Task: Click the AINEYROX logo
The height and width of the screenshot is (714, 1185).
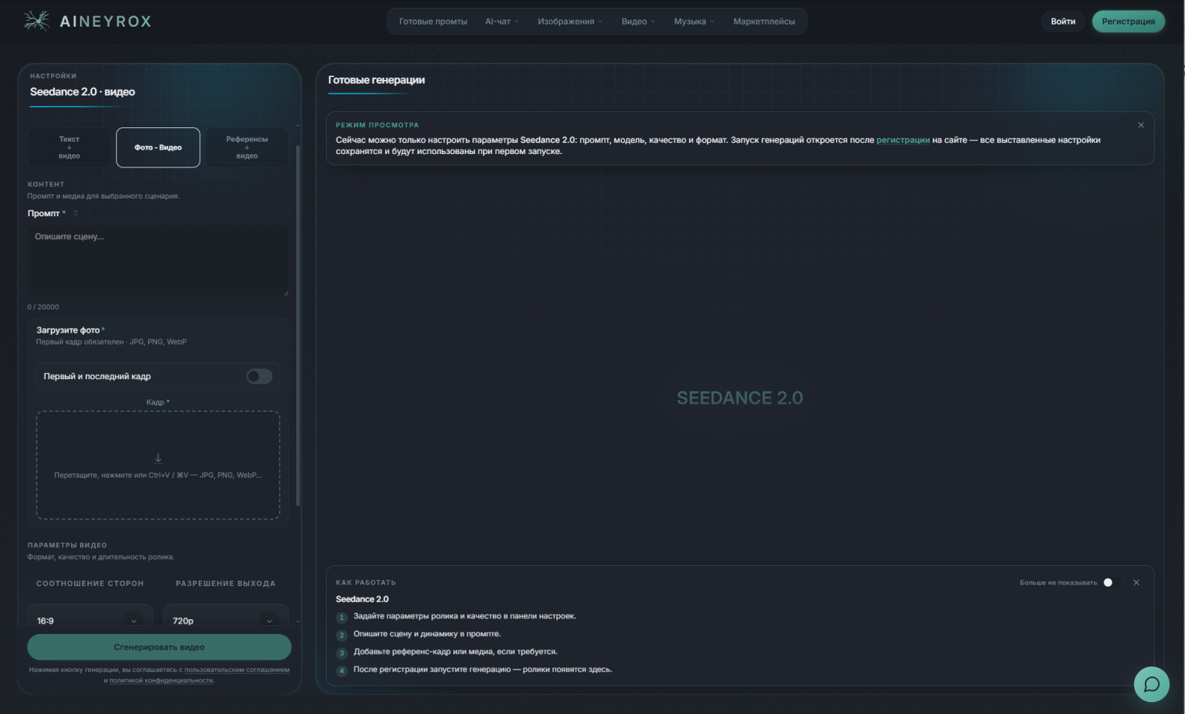Action: [87, 21]
